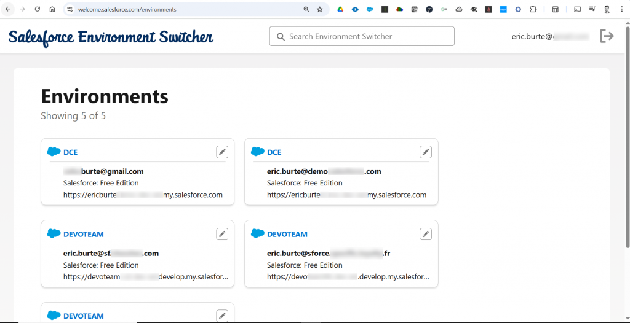Screen dimensions: 630x323
Task: Focus the Search Environment Switcher field
Action: tap(362, 36)
